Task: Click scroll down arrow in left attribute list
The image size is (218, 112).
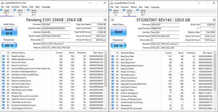Action: pyautogui.click(x=105, y=109)
